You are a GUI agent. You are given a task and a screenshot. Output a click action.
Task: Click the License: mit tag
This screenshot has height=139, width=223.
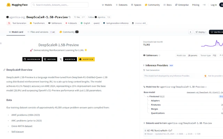139,23
